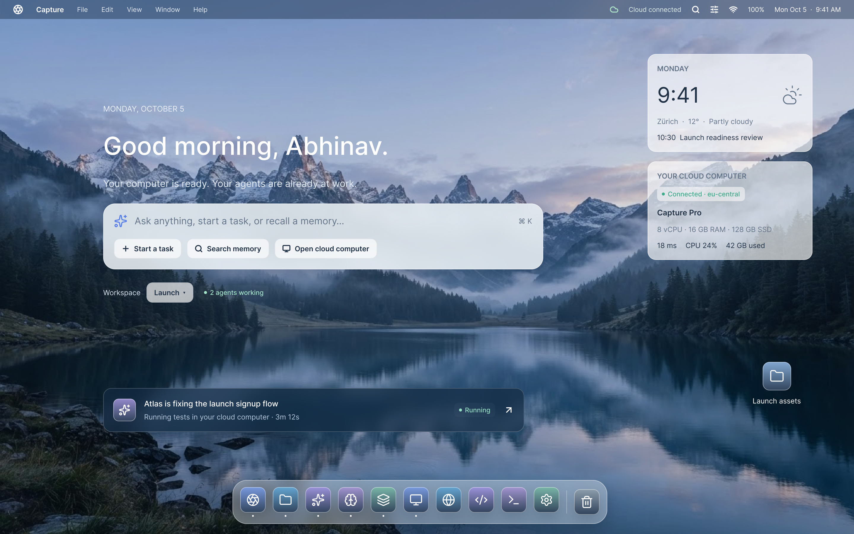Click the '42 GB used' stat

tap(745, 245)
